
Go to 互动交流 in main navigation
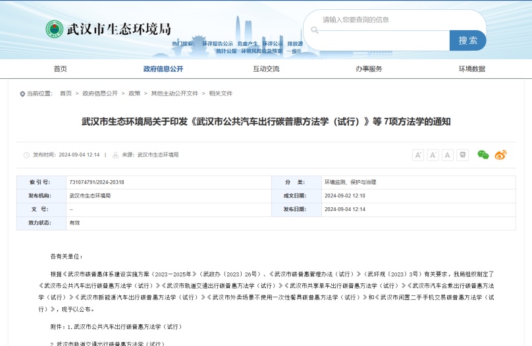point(266,69)
